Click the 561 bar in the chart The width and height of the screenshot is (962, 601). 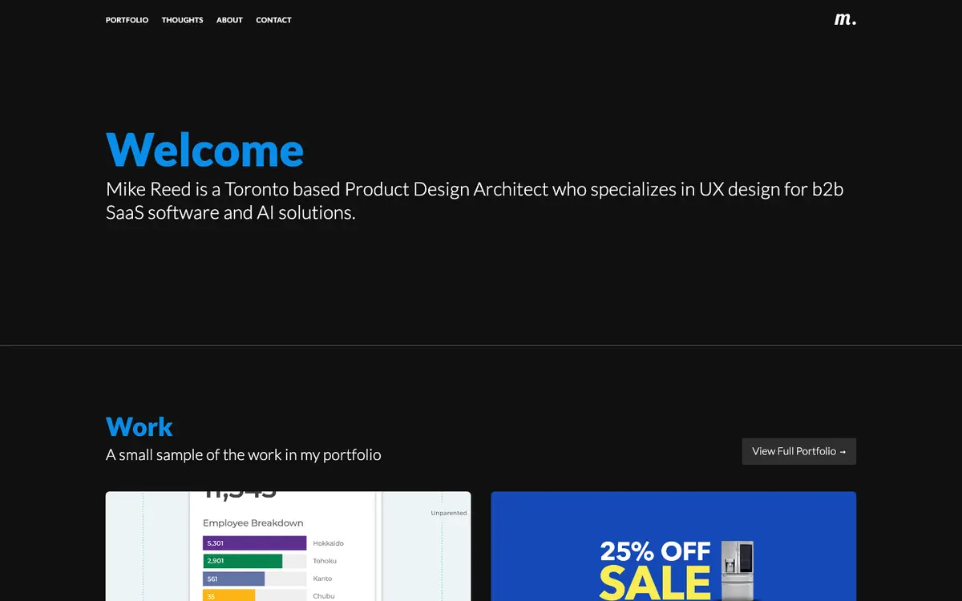coord(233,579)
